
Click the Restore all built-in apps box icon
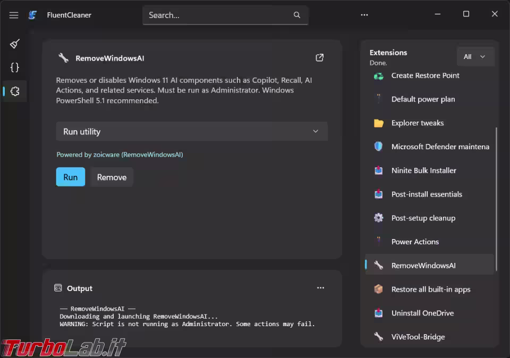coord(378,289)
